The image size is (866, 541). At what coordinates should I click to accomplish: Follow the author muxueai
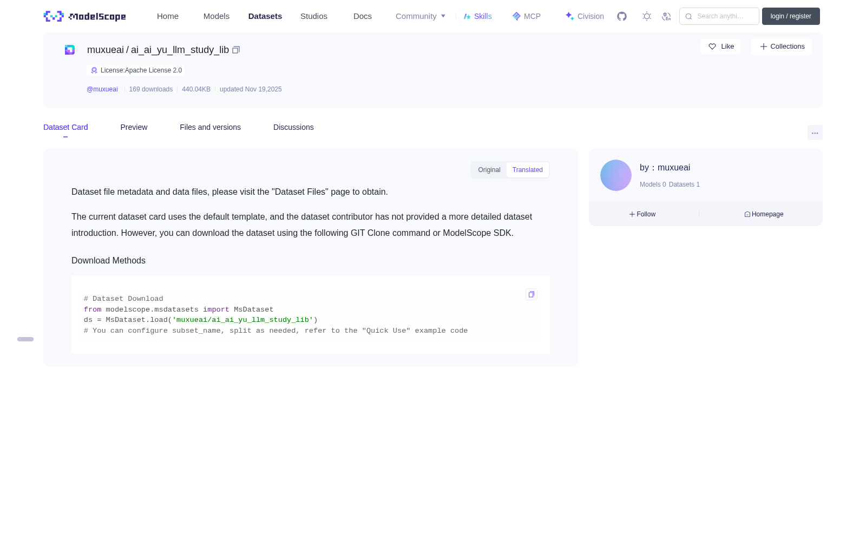[x=642, y=214]
